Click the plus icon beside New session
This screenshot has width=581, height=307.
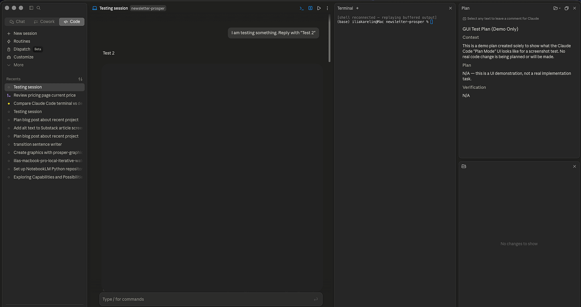9,33
